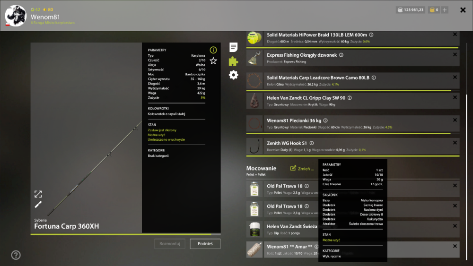Rename the rod with pencil icon
Screen dimensions: 473x266
pyautogui.click(x=38, y=205)
